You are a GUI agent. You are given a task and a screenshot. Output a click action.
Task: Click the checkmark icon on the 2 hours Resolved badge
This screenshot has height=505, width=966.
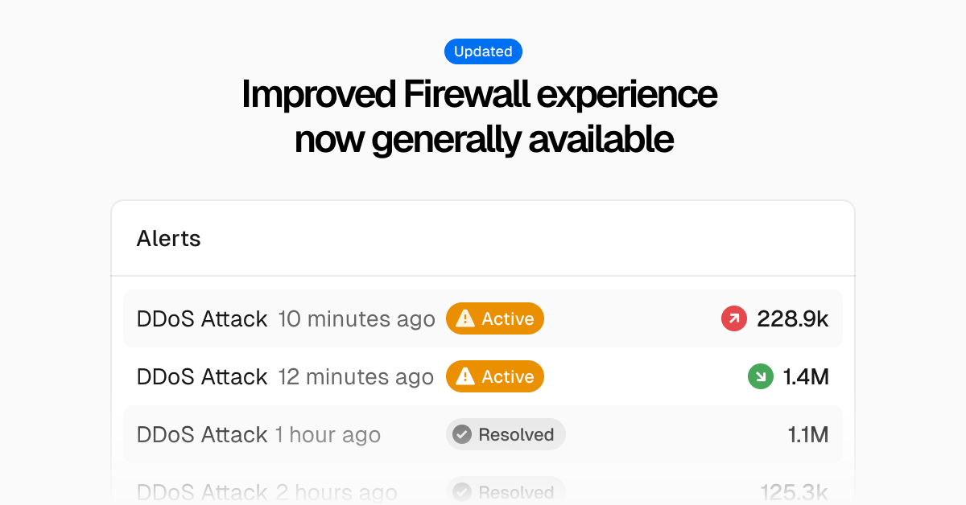point(461,492)
